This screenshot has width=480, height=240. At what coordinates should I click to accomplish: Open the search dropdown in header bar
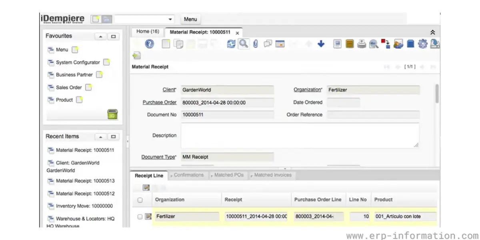tap(170, 19)
